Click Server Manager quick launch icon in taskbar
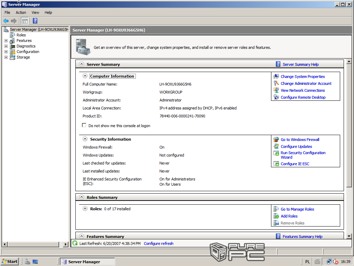This screenshot has height=266, width=354. click(28, 262)
